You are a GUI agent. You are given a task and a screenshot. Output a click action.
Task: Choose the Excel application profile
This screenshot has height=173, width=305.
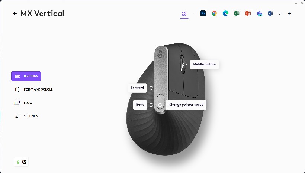[237, 13]
